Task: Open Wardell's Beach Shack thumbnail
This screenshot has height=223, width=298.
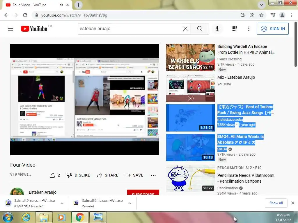Action: [x=190, y=57]
